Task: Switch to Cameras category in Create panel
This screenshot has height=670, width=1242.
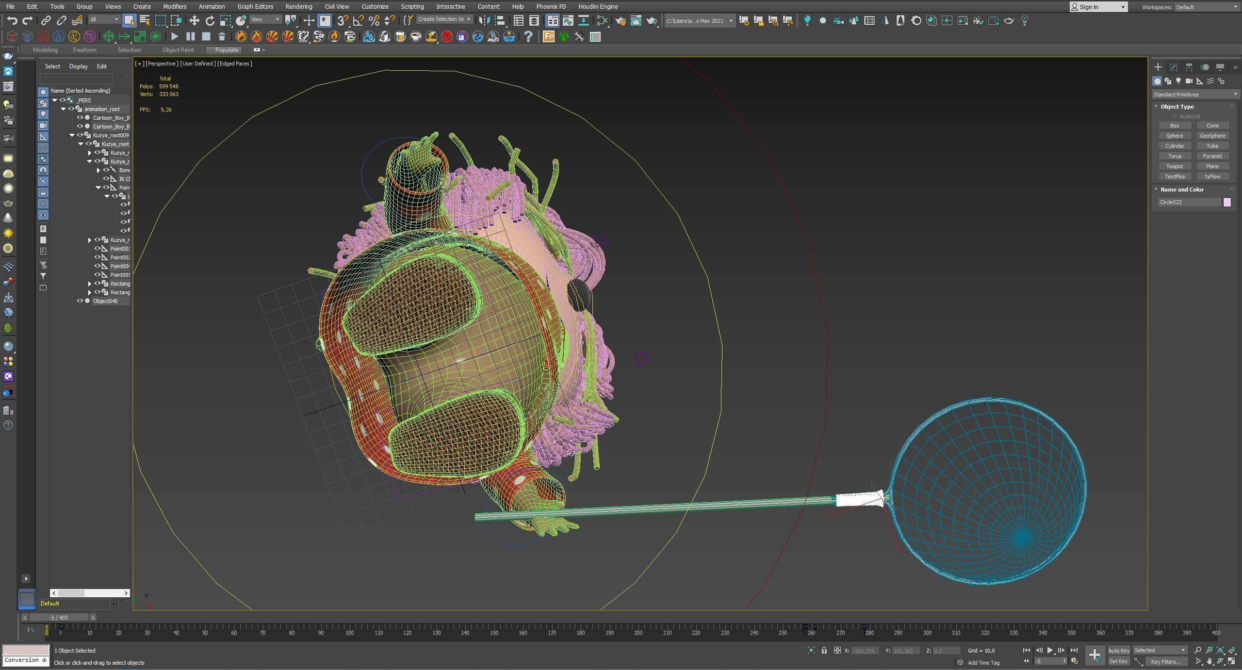Action: pos(1189,81)
